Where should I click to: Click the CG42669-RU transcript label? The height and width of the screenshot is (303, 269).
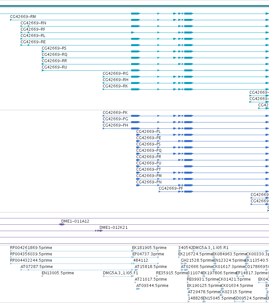(54, 67)
